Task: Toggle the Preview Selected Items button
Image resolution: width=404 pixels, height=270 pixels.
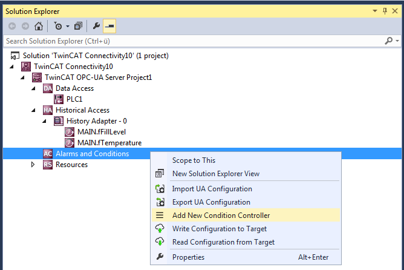Action: pos(109,26)
